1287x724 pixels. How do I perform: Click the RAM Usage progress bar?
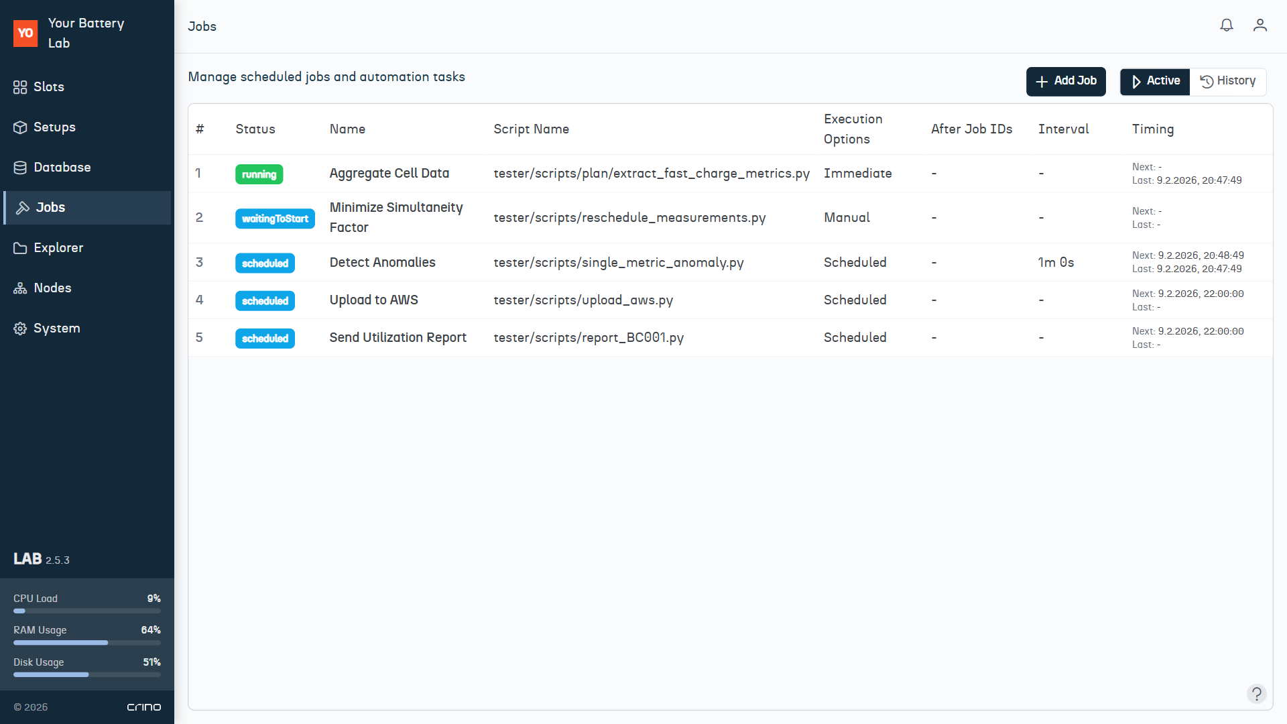coord(87,643)
